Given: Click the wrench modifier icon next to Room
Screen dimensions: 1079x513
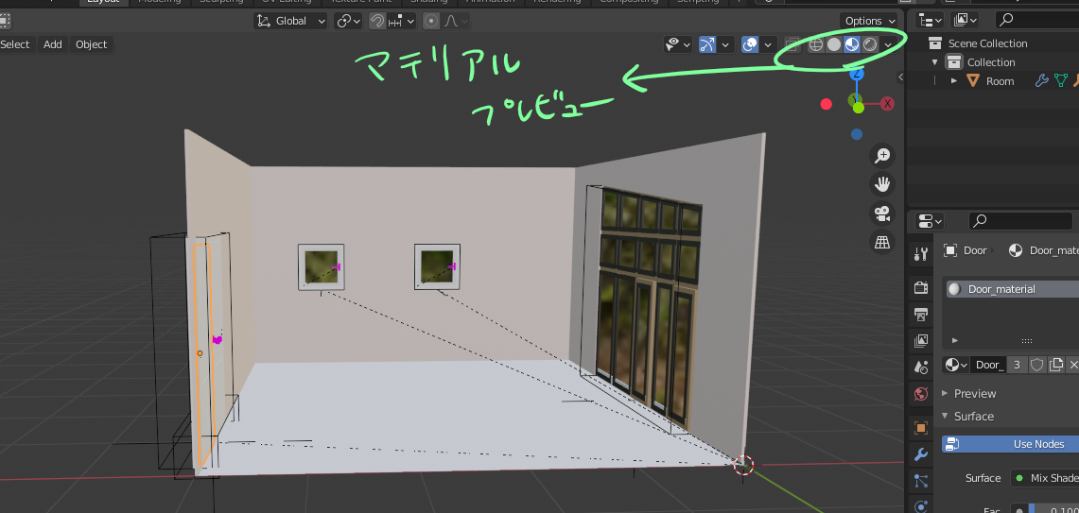Looking at the screenshot, I should [x=1042, y=81].
